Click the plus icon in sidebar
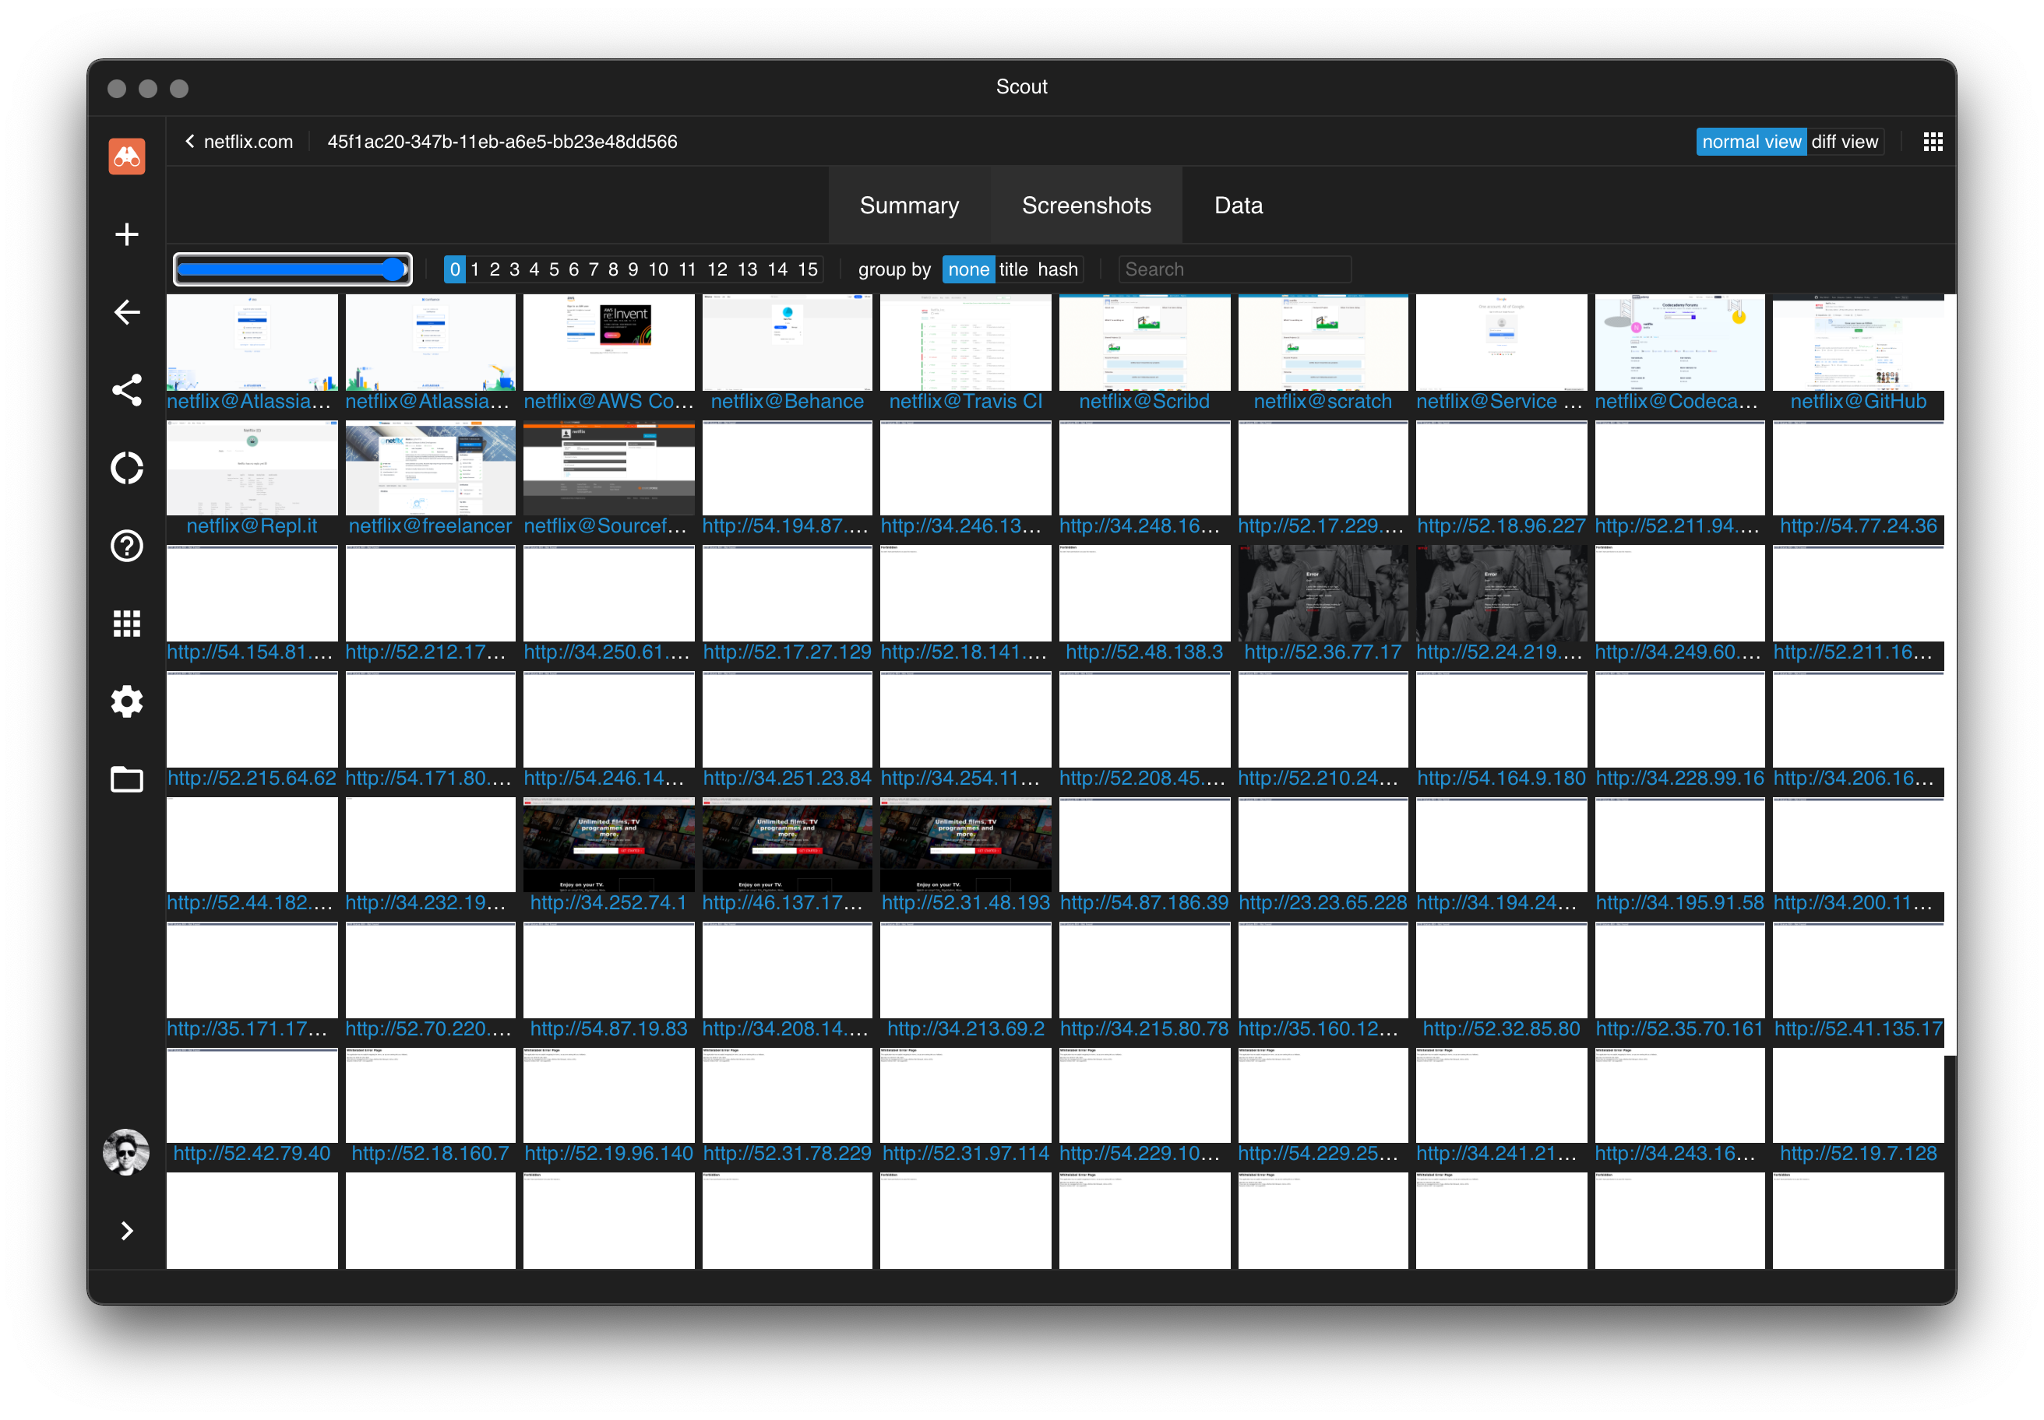 point(126,234)
